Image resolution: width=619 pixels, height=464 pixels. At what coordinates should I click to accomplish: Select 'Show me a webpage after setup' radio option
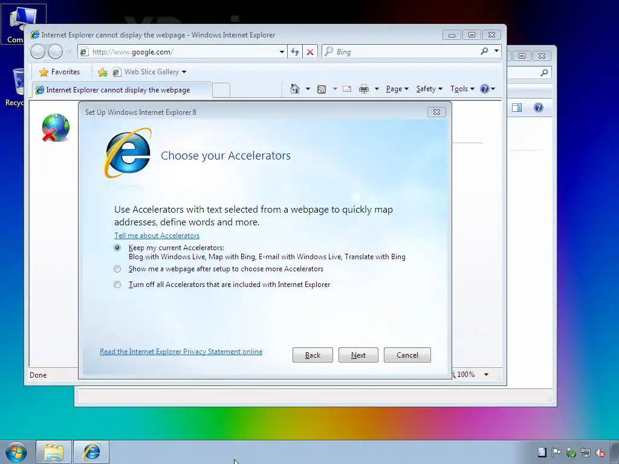click(117, 269)
